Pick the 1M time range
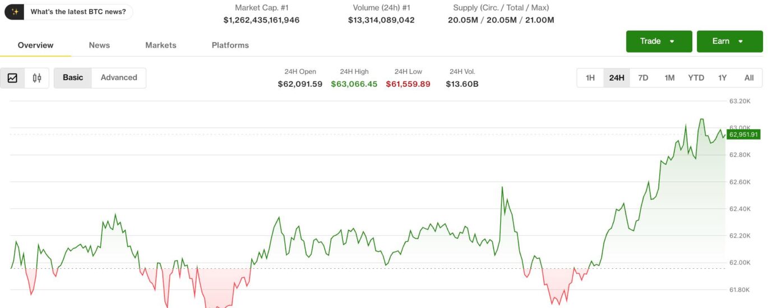Image resolution: width=768 pixels, height=308 pixels. (x=669, y=78)
